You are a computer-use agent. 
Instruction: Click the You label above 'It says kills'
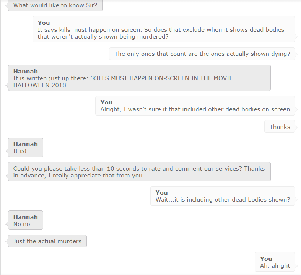tap(44, 23)
